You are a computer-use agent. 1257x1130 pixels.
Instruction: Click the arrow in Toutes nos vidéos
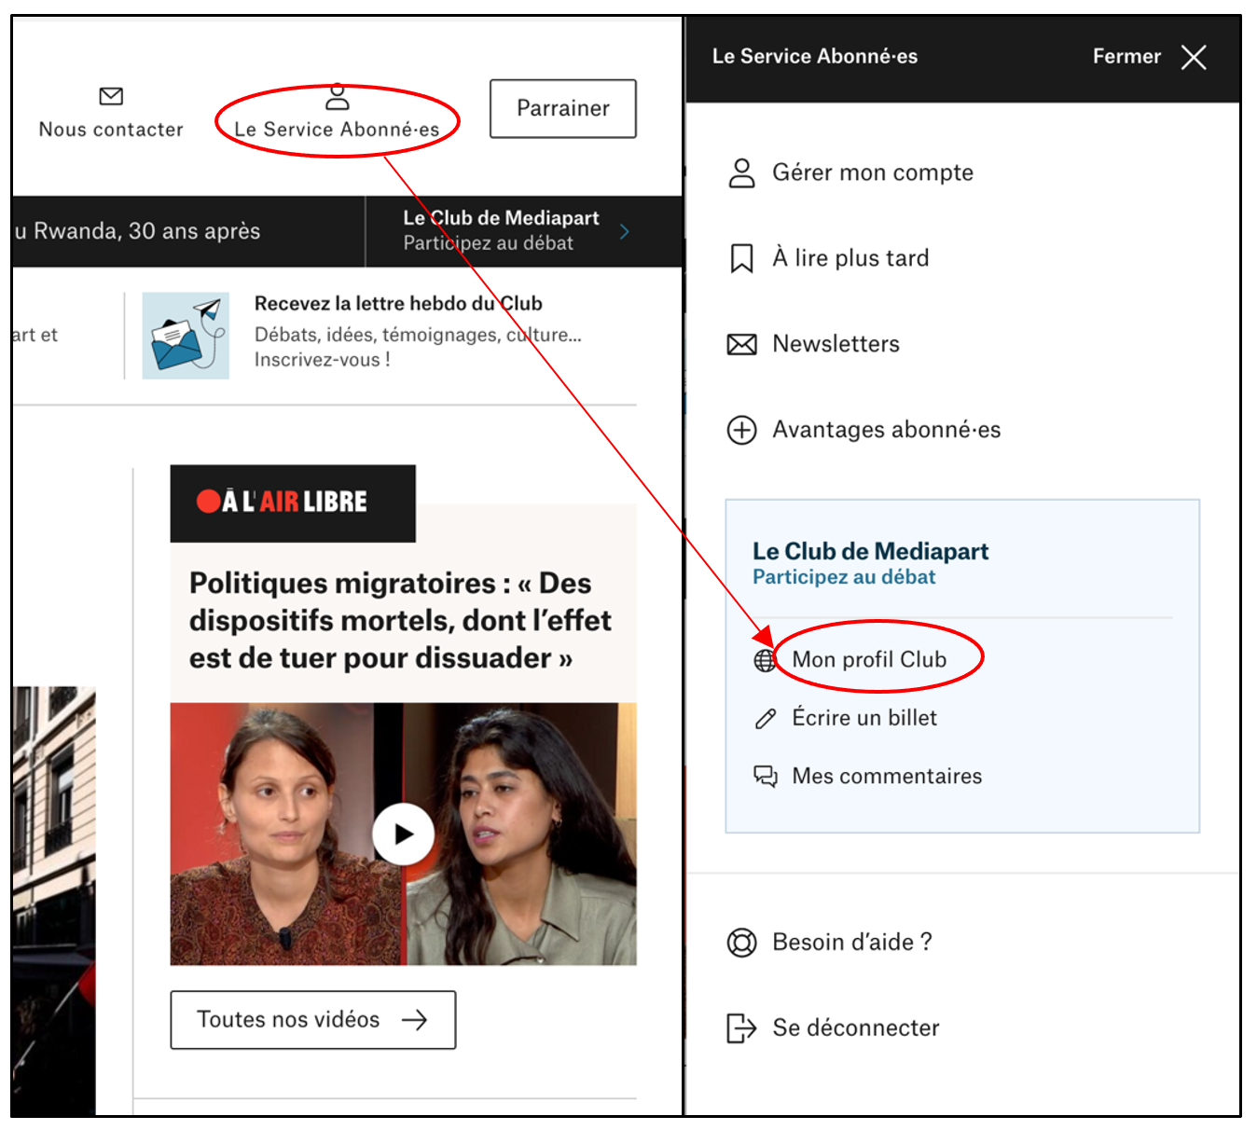[415, 1020]
